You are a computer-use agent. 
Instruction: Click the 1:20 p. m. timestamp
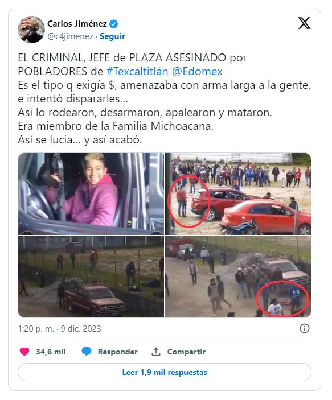(x=36, y=328)
